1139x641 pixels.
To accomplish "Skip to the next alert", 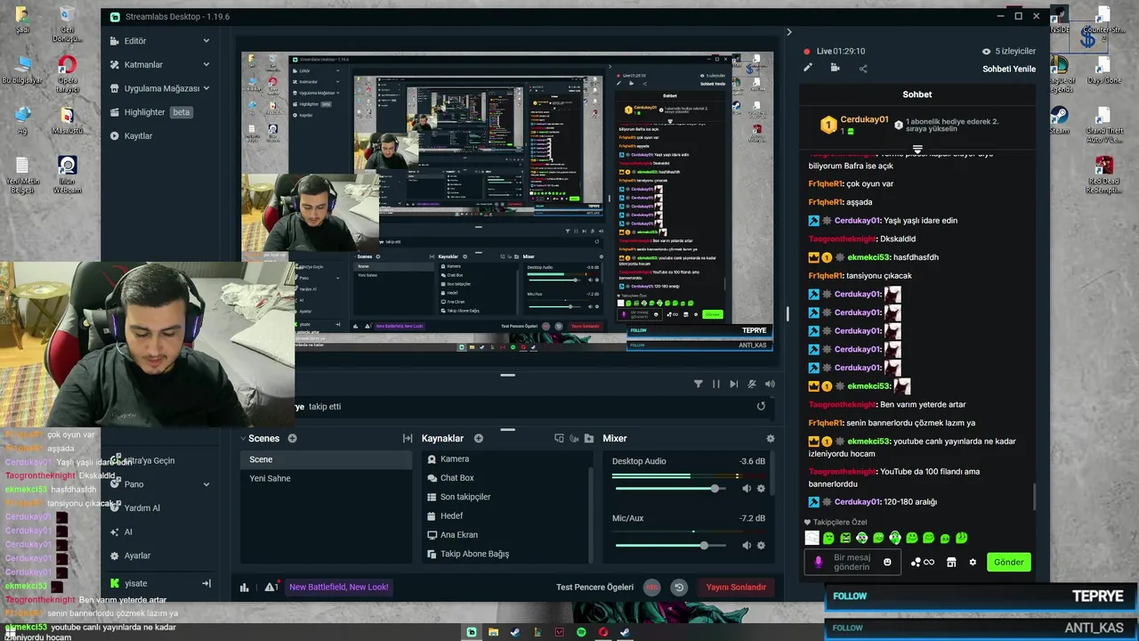I will point(734,384).
